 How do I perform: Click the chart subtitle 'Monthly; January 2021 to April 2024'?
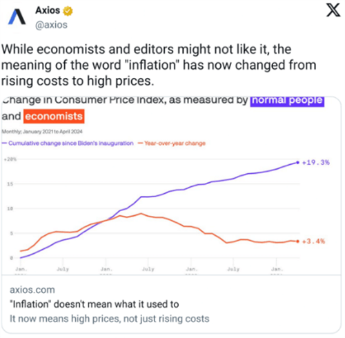click(42, 132)
